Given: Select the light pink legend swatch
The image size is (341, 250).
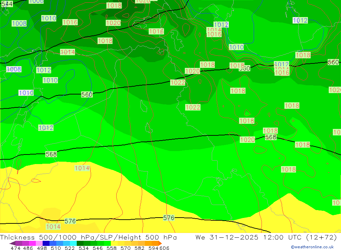Looking at the screenshot, I should tap(39, 243).
